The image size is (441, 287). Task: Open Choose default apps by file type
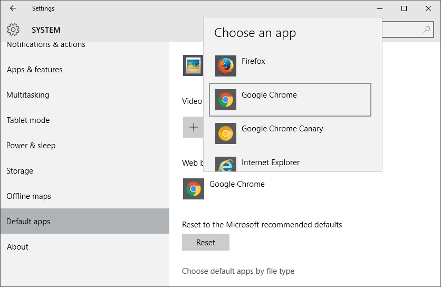(238, 271)
